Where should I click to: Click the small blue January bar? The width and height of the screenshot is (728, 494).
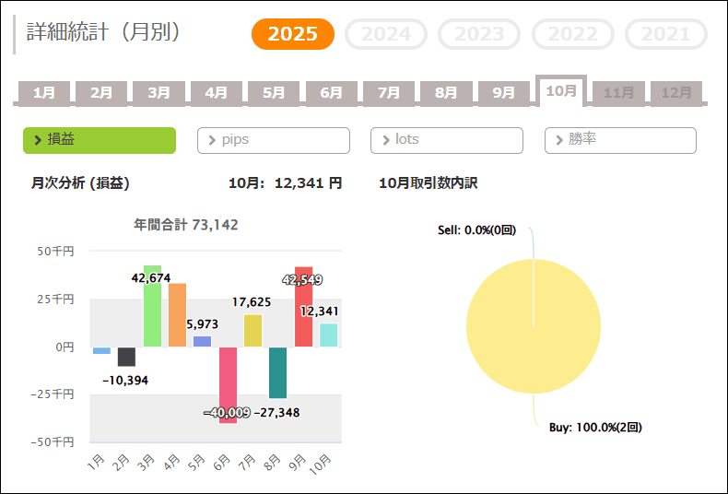click(x=101, y=350)
